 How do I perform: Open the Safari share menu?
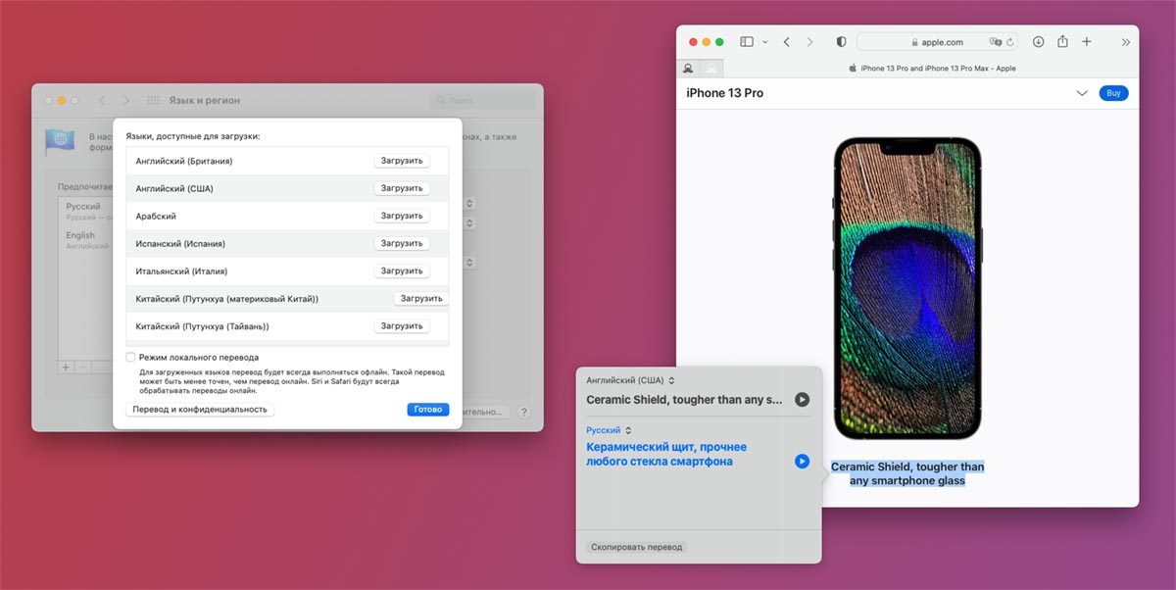[1062, 42]
